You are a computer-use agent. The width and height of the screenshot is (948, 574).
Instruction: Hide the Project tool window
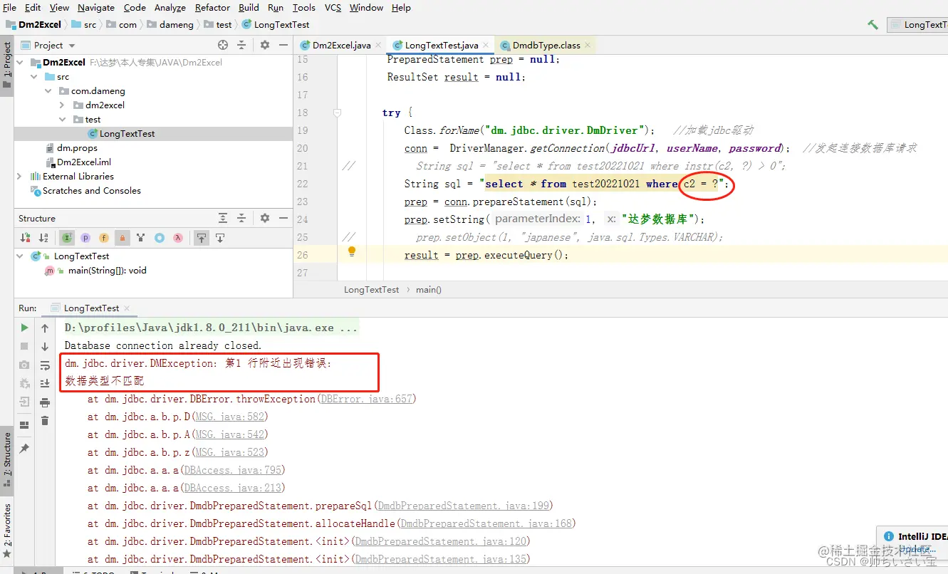click(x=283, y=45)
